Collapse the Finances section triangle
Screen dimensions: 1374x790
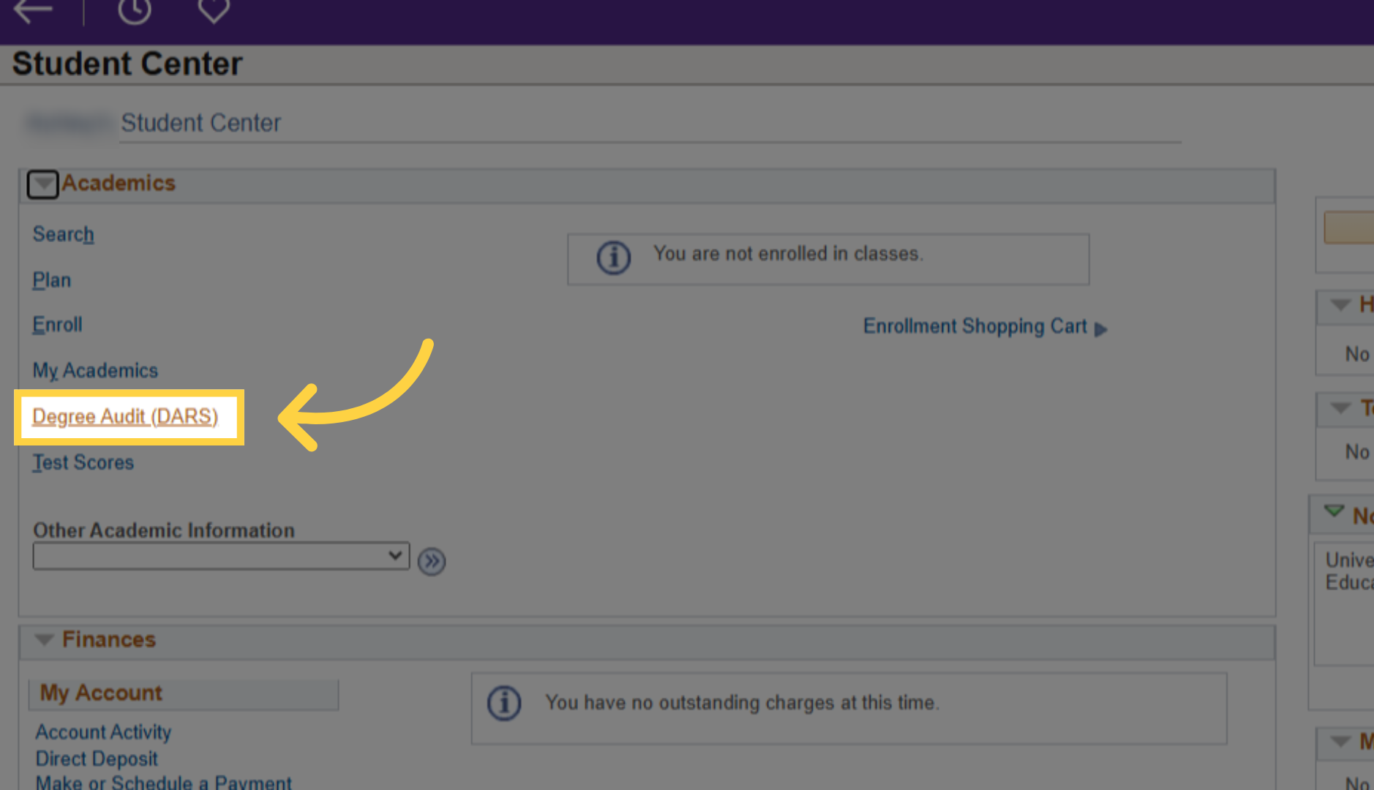pyautogui.click(x=45, y=639)
